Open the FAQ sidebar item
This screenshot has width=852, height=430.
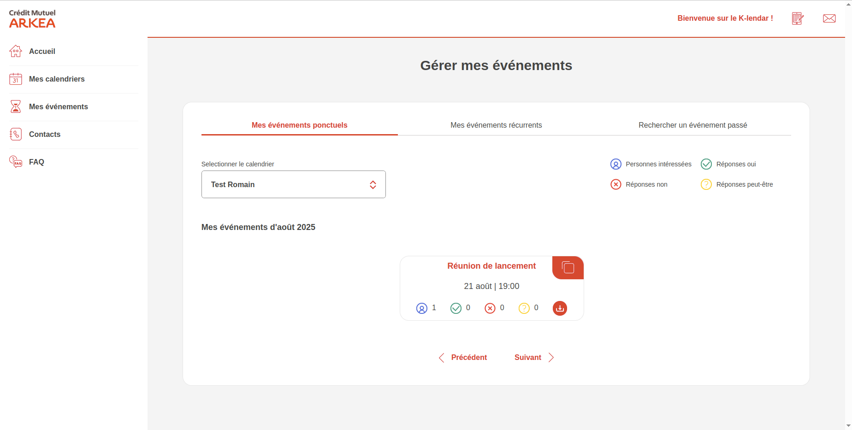(x=36, y=162)
